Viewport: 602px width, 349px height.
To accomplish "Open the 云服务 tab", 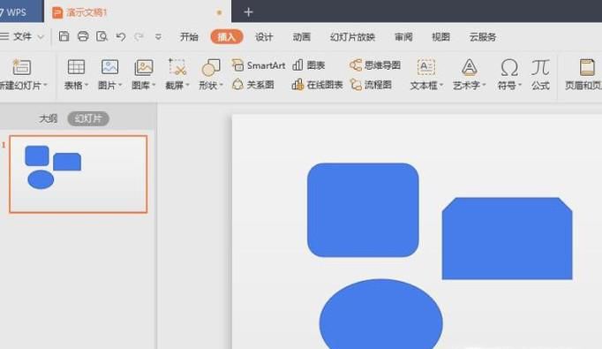I will [x=483, y=37].
